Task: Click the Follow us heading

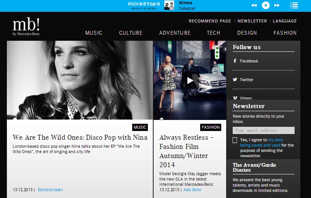Action: coord(246,47)
